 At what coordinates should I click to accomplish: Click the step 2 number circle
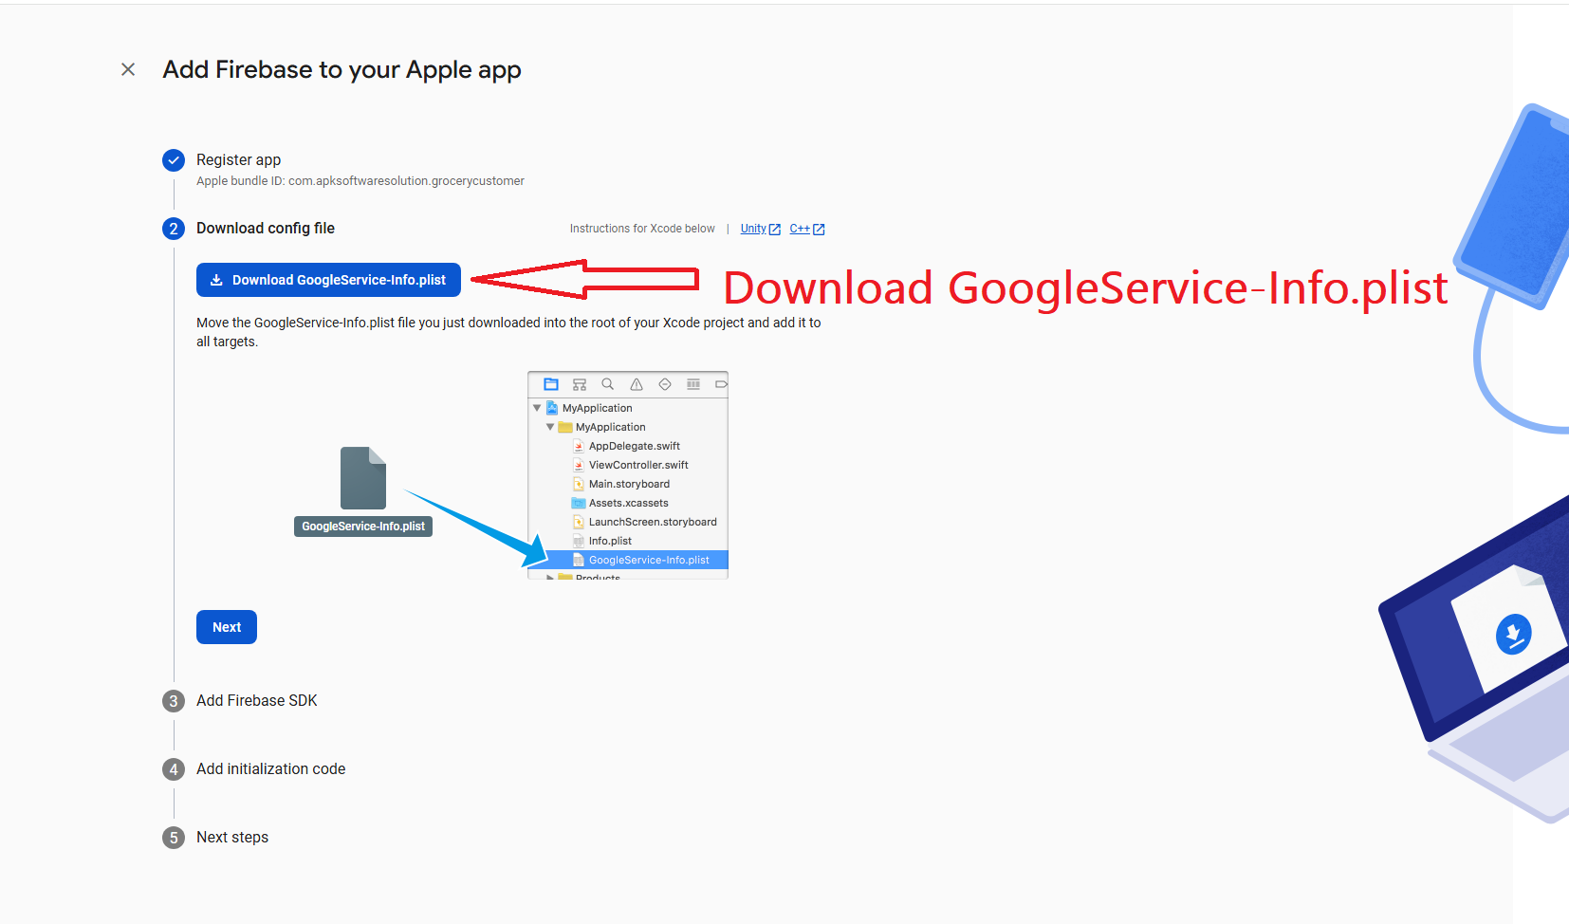(174, 229)
